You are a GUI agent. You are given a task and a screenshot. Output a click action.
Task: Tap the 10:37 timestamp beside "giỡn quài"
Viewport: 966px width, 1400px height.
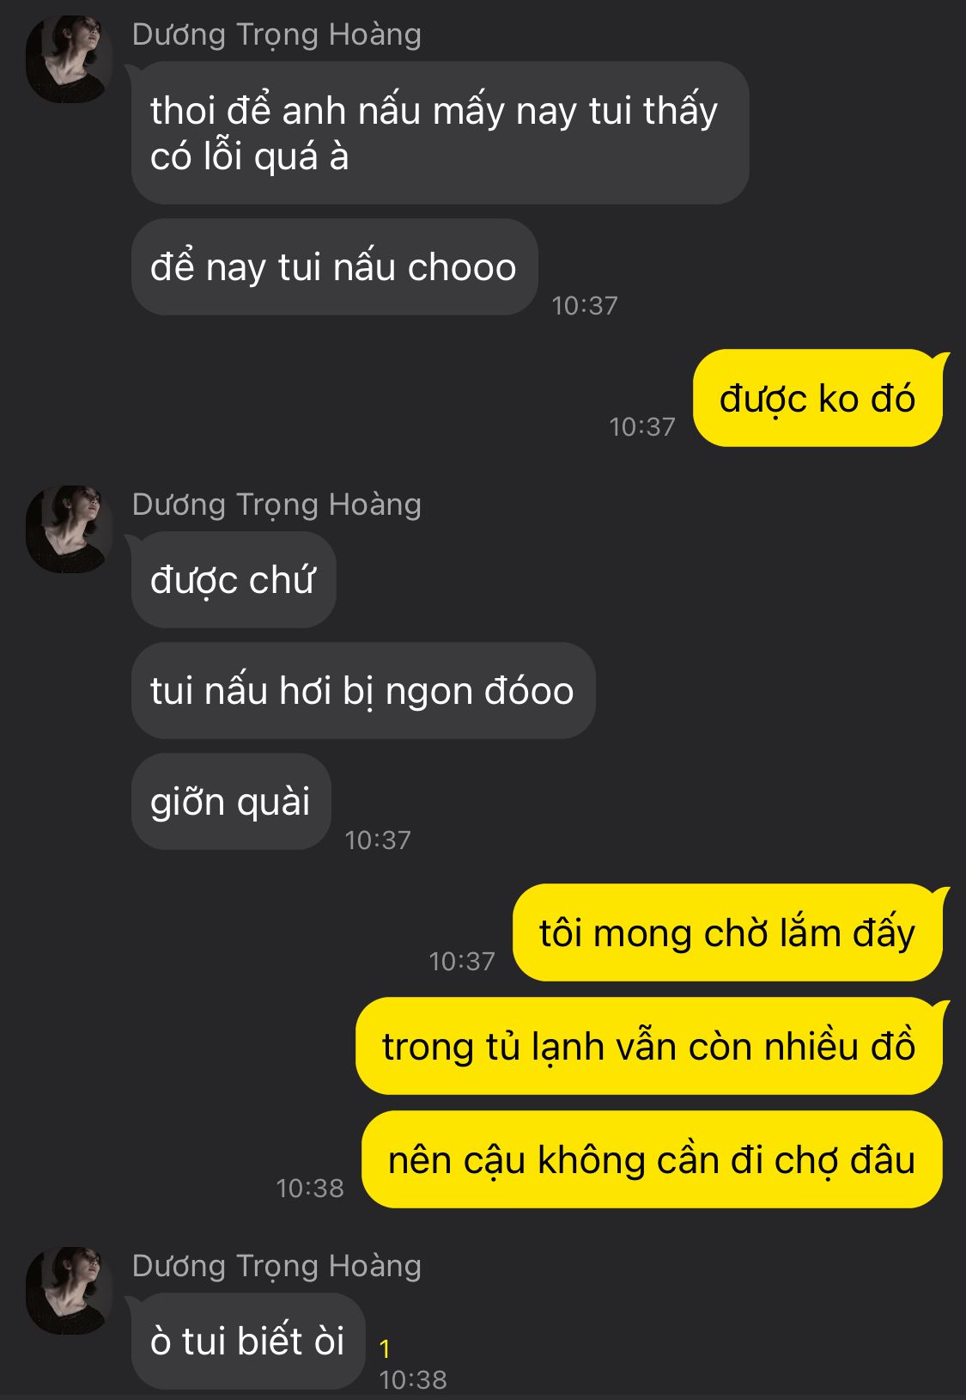(378, 840)
